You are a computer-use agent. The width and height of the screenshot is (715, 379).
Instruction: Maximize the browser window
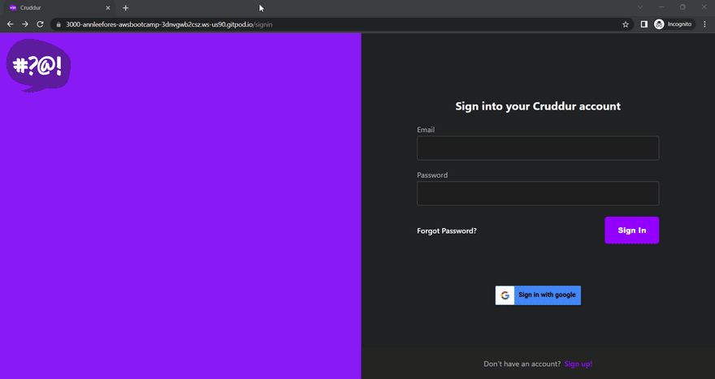[682, 7]
